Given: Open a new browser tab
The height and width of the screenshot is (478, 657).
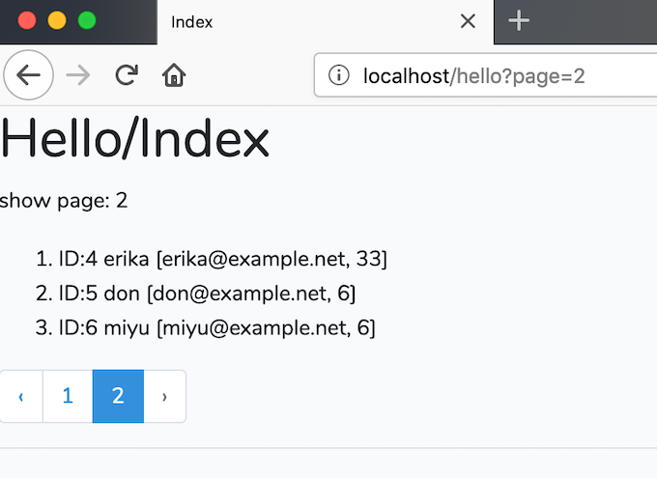Looking at the screenshot, I should click(x=519, y=20).
